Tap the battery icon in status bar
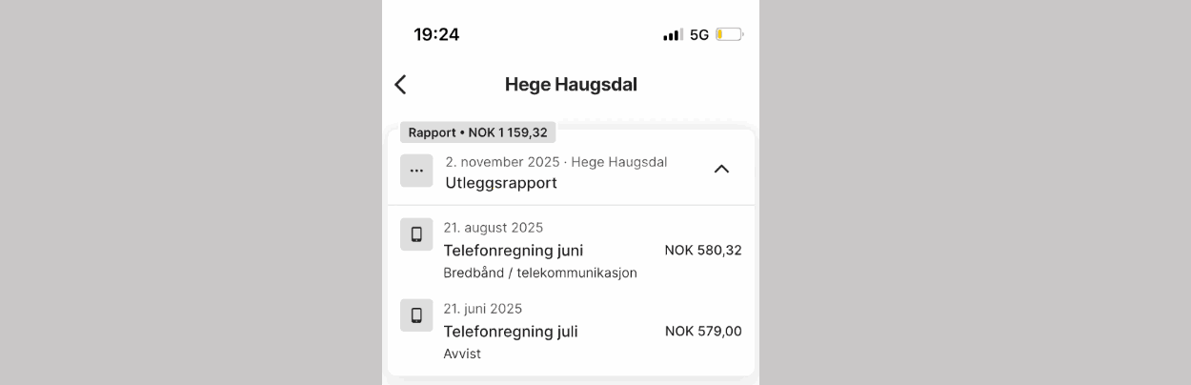Screen dimensions: 1191x385 click(x=729, y=35)
